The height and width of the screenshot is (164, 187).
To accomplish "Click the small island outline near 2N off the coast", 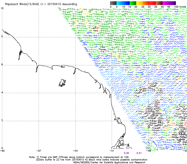I will pyautogui.click(x=119, y=120).
